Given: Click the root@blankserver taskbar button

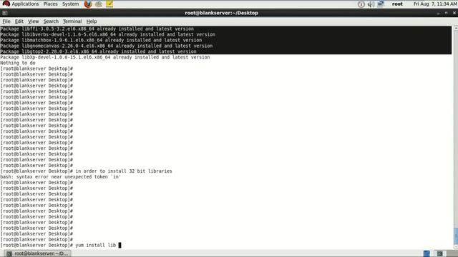Looking at the screenshot, I should pos(38,253).
